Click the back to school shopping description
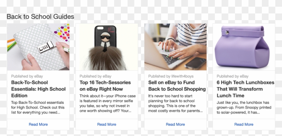Image resolution: width=282 pixels, height=136 pixels. (x=175, y=103)
